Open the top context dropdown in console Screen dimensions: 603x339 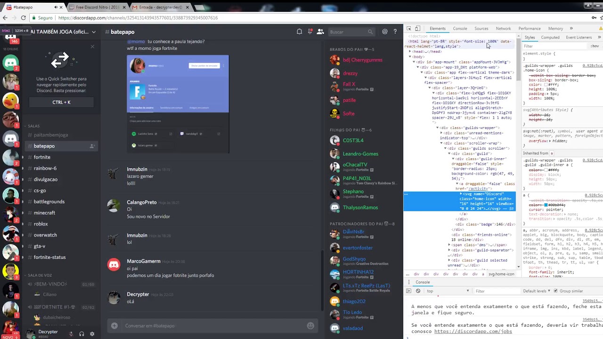click(448, 291)
